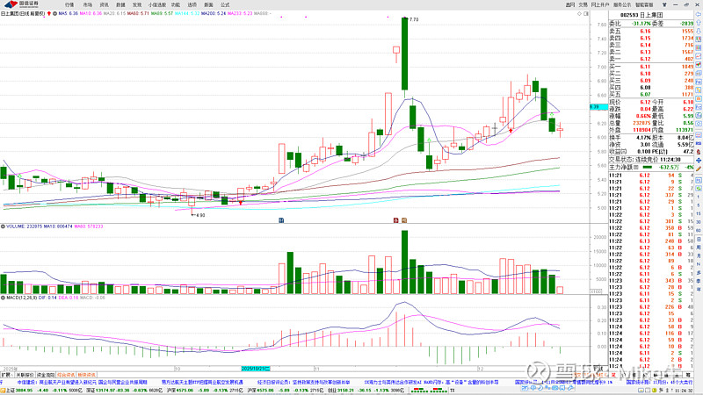Click the round settings icon beside MA5
The height and width of the screenshot is (395, 703).
[54, 13]
